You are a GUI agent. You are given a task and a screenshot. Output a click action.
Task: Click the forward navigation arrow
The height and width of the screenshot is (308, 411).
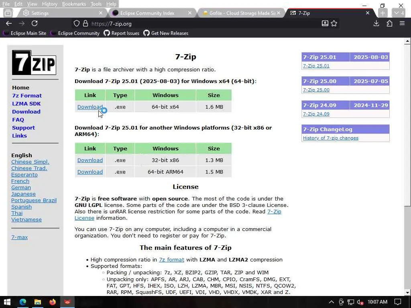coord(22,24)
